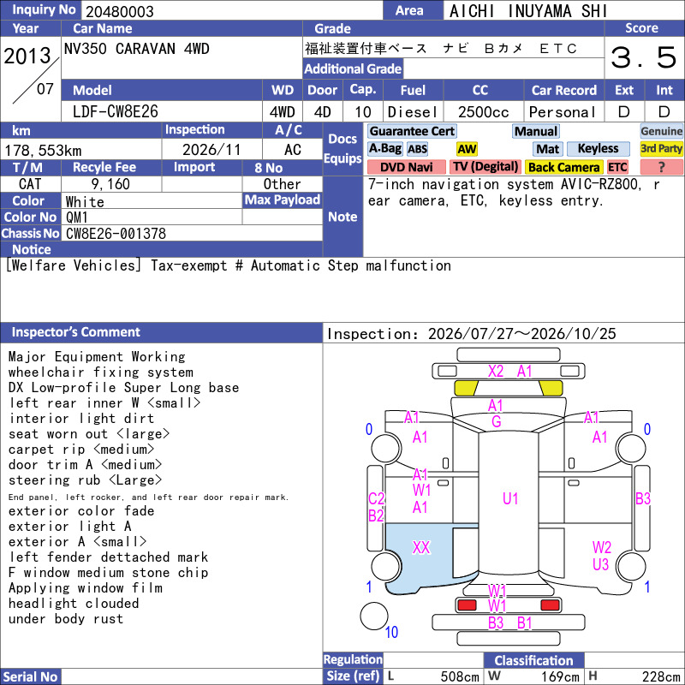Click the Guarantee Cert document badge
Image resolution: width=685 pixels, height=685 pixels.
point(412,131)
